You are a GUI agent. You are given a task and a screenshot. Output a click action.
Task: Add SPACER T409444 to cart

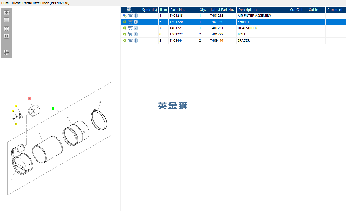click(x=130, y=40)
